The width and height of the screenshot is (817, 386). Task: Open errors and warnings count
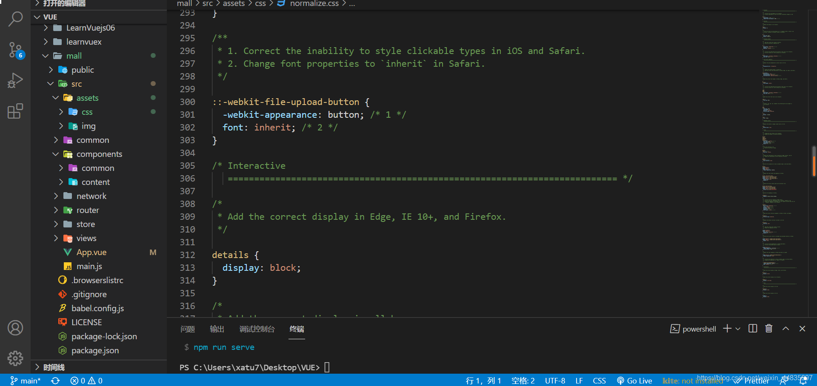click(86, 380)
